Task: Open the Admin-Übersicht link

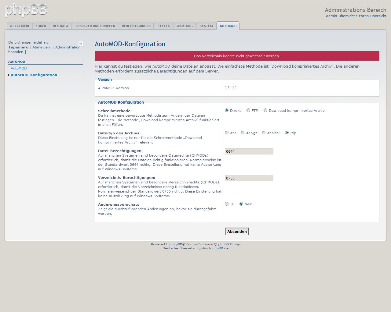Action: point(340,16)
